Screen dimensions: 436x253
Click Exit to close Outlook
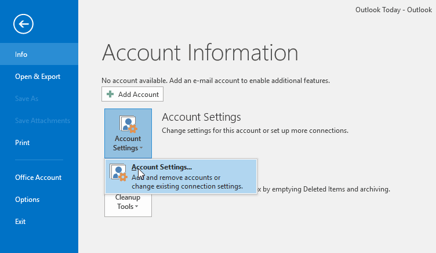[x=20, y=222]
